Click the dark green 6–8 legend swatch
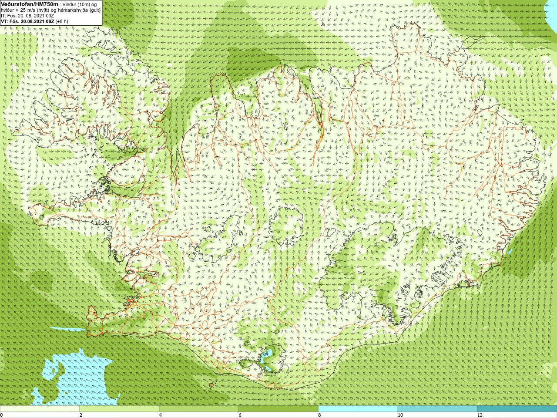 tap(278, 409)
